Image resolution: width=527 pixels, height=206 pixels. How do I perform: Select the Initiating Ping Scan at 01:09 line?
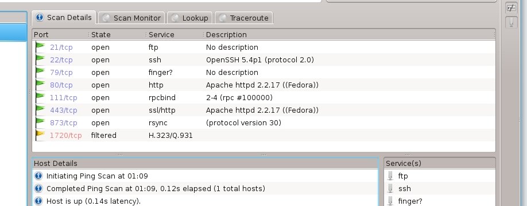click(97, 176)
